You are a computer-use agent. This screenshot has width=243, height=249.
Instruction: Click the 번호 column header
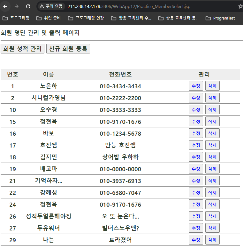(x=13, y=74)
